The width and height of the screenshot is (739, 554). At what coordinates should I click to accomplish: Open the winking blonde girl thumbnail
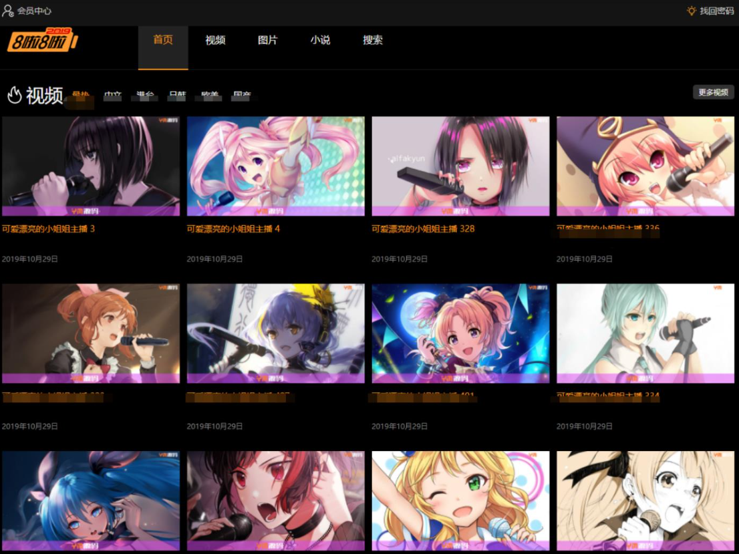point(460,499)
